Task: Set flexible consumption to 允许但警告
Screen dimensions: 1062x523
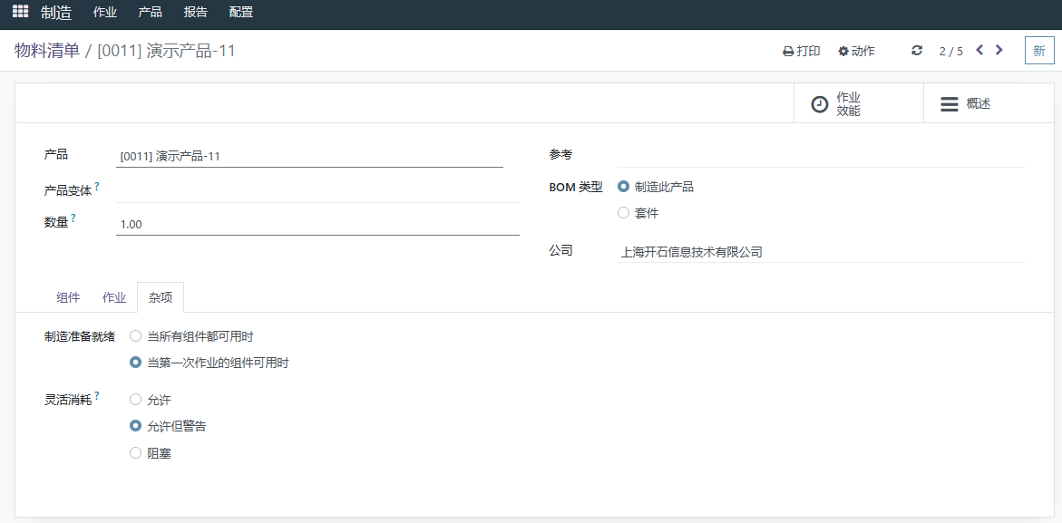Action: tap(135, 426)
